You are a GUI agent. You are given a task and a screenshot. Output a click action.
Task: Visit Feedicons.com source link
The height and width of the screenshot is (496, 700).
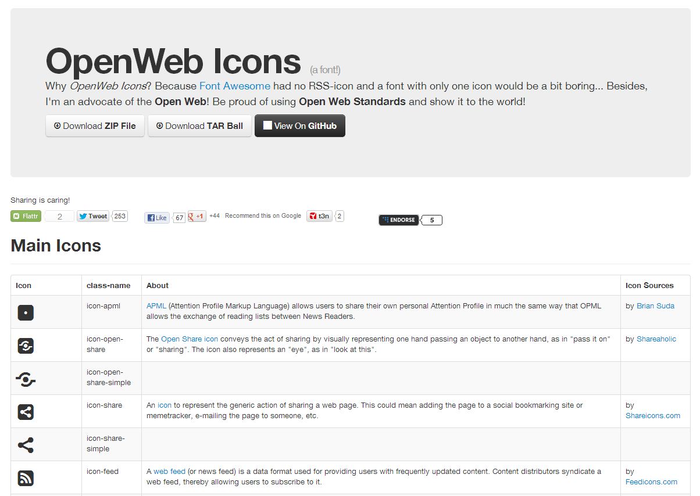[x=651, y=481]
